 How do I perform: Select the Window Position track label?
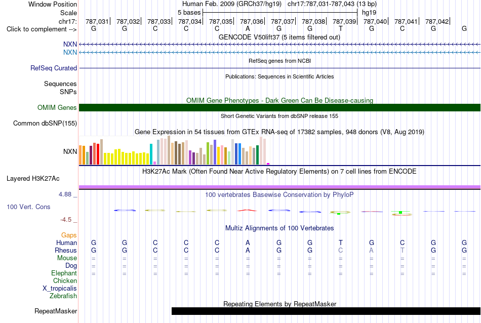(53, 4)
